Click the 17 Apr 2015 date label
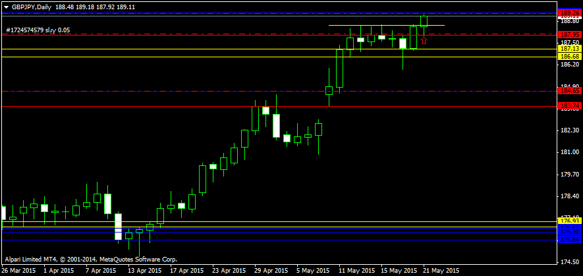This screenshot has height=276, width=583. (187, 271)
